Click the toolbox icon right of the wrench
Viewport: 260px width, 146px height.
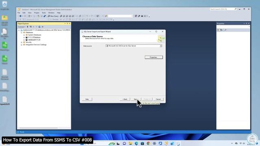(142, 16)
